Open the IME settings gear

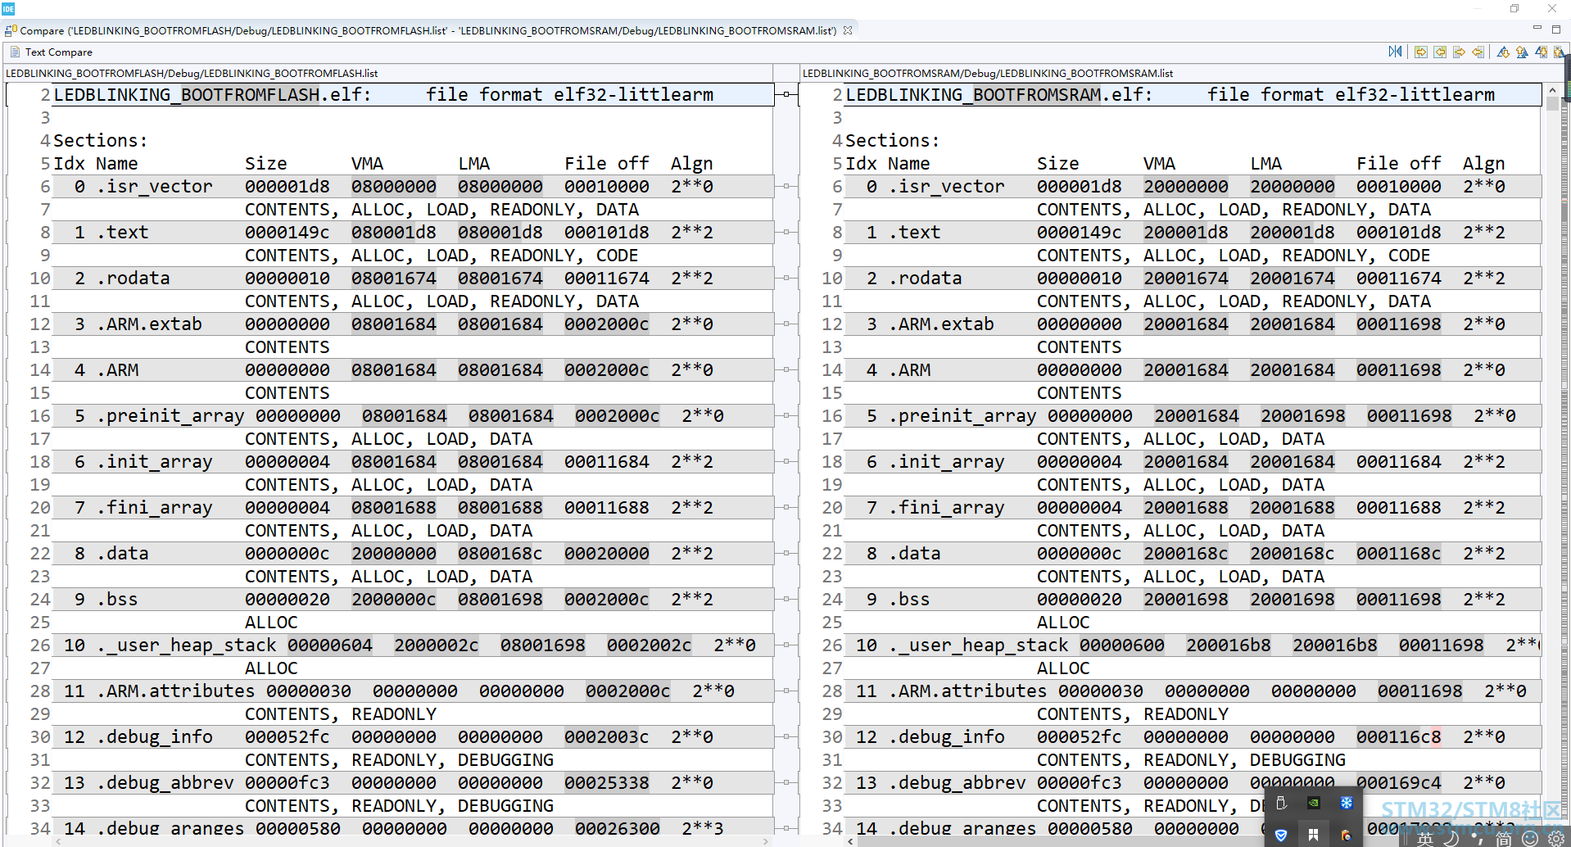point(1556,838)
